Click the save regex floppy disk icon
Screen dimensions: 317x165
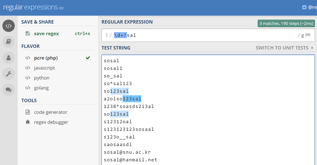tap(28, 34)
